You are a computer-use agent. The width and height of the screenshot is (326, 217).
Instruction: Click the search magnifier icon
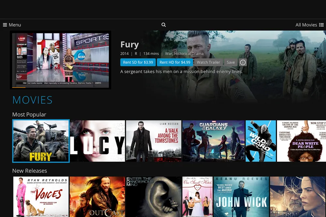click(x=164, y=25)
